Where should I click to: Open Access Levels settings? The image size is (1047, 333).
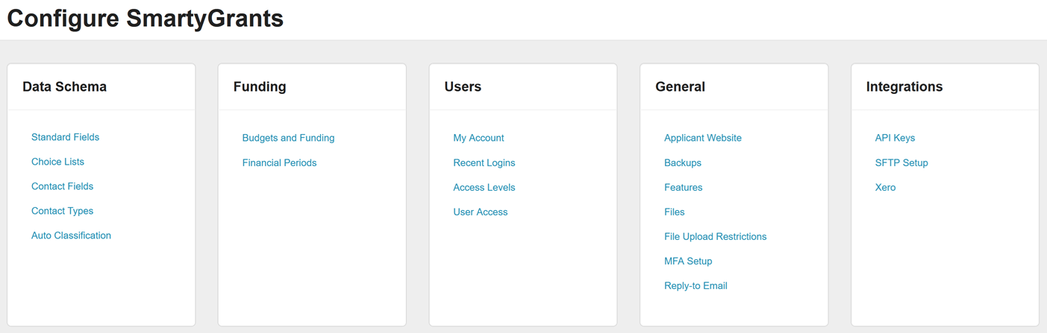click(484, 187)
